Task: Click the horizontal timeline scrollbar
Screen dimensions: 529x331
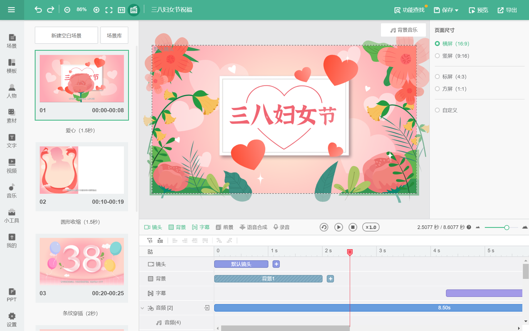Action: [285, 328]
